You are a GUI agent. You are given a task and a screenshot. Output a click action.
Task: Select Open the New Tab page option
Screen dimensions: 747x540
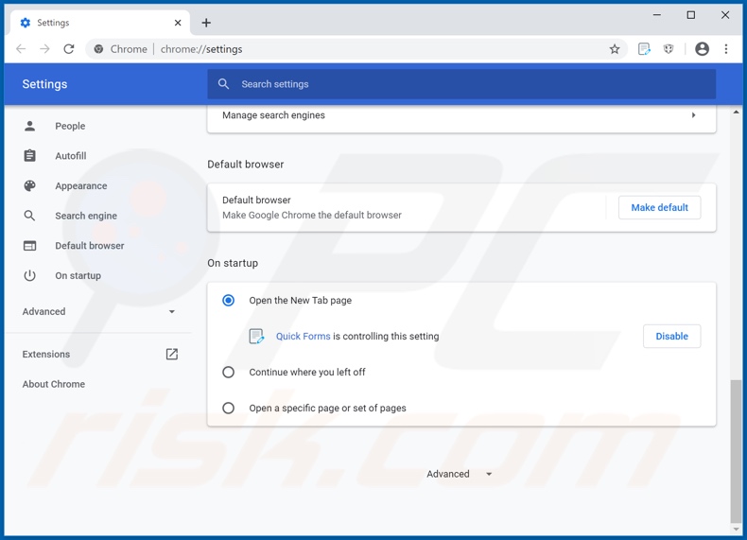[229, 301]
